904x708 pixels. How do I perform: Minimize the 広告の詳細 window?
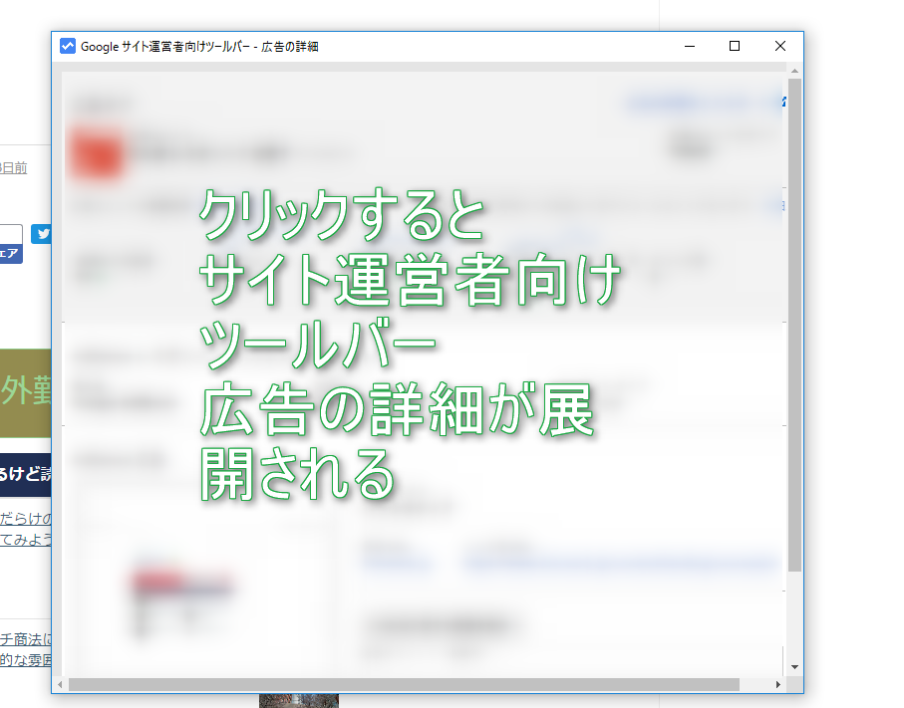[x=690, y=46]
